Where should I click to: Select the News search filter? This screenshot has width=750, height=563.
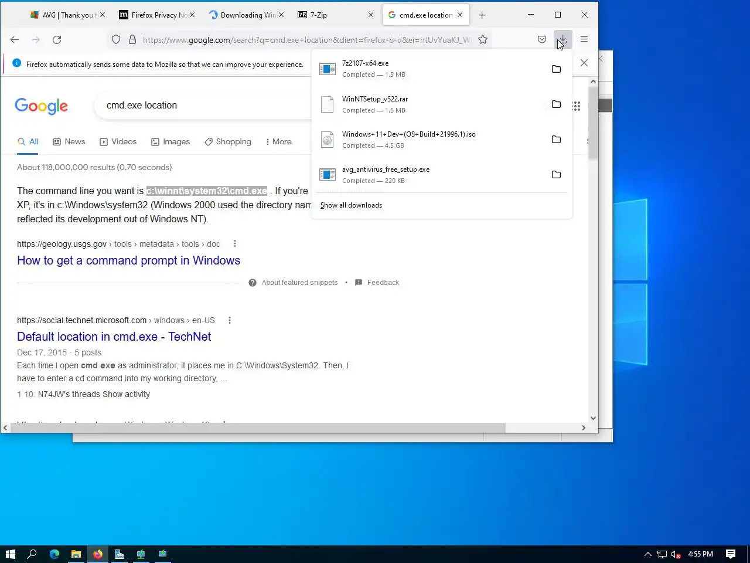click(69, 141)
